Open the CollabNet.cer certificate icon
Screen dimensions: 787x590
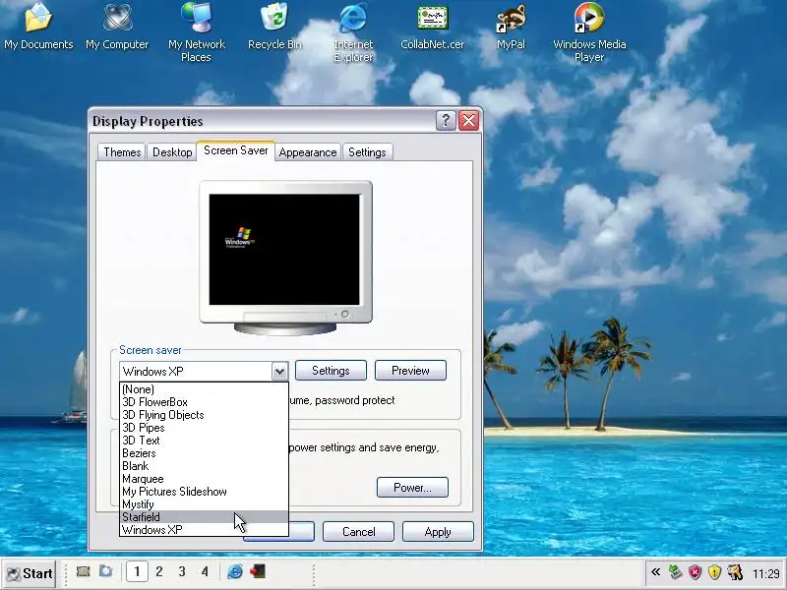(x=432, y=28)
